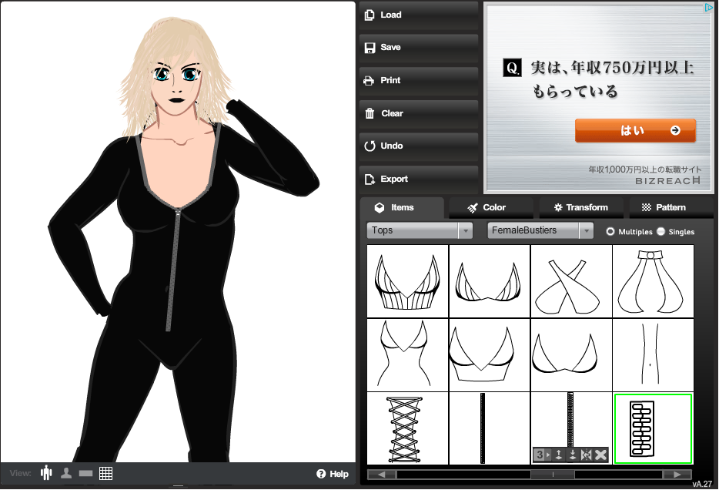Click the Undo button

tap(419, 146)
